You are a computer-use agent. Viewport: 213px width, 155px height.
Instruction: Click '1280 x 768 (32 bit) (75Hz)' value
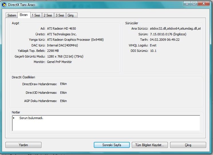pos(65,56)
